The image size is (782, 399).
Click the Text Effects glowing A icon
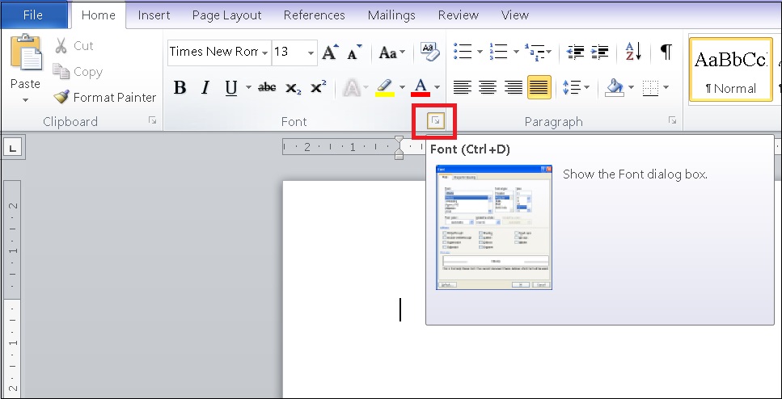click(352, 88)
